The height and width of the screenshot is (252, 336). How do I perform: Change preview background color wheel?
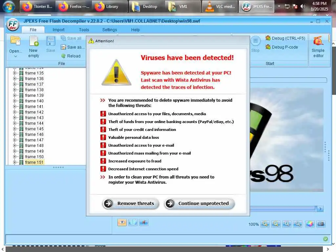tap(310, 224)
